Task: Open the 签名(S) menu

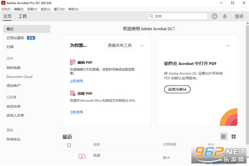Action: (x=45, y=9)
